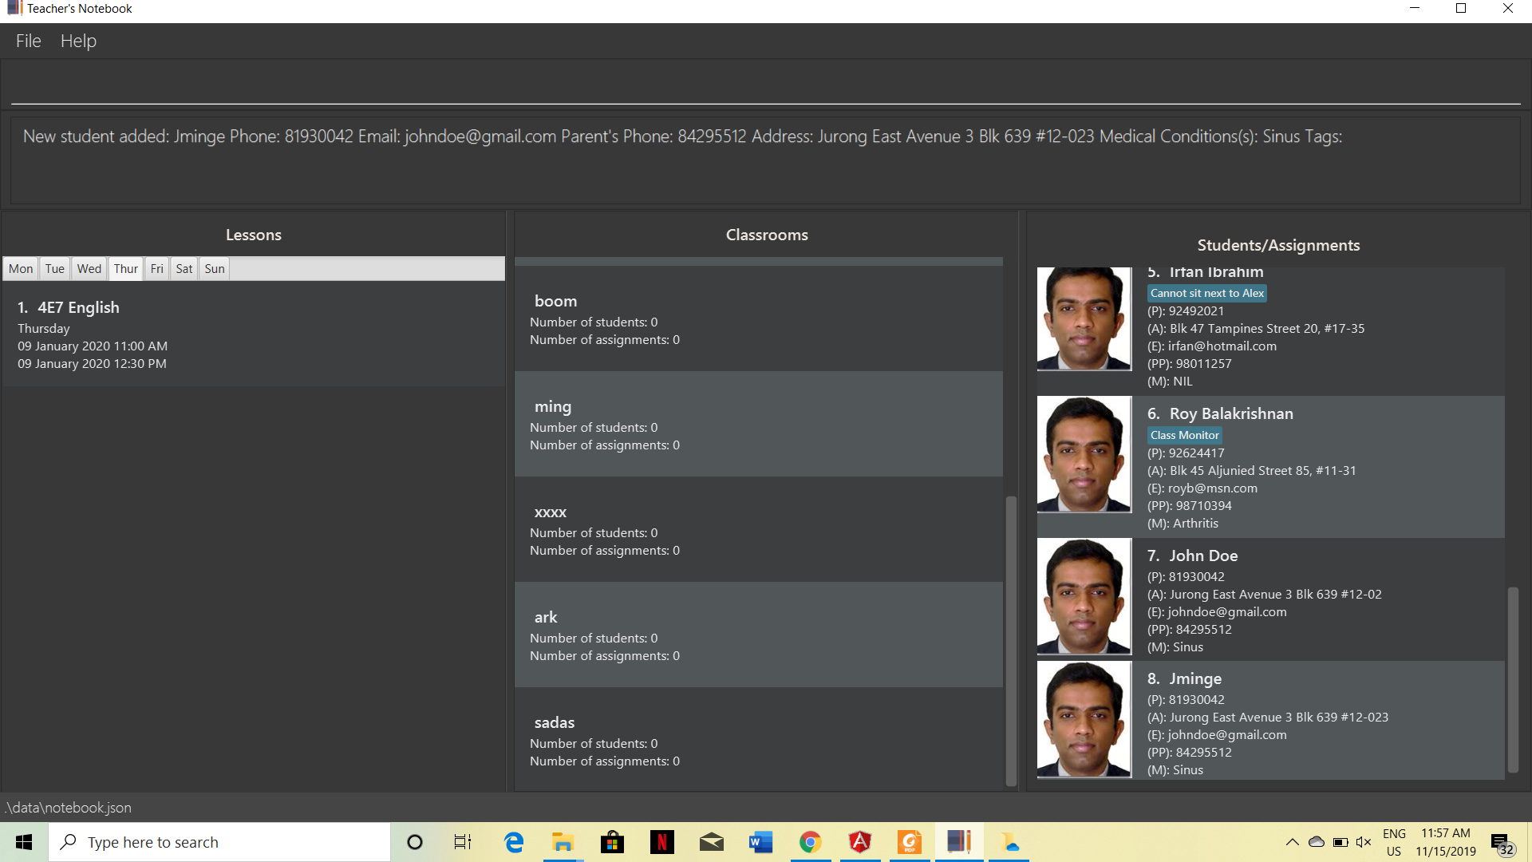This screenshot has width=1532, height=862.
Task: Click the Students list scrollbar thumb
Action: pyautogui.click(x=1512, y=678)
